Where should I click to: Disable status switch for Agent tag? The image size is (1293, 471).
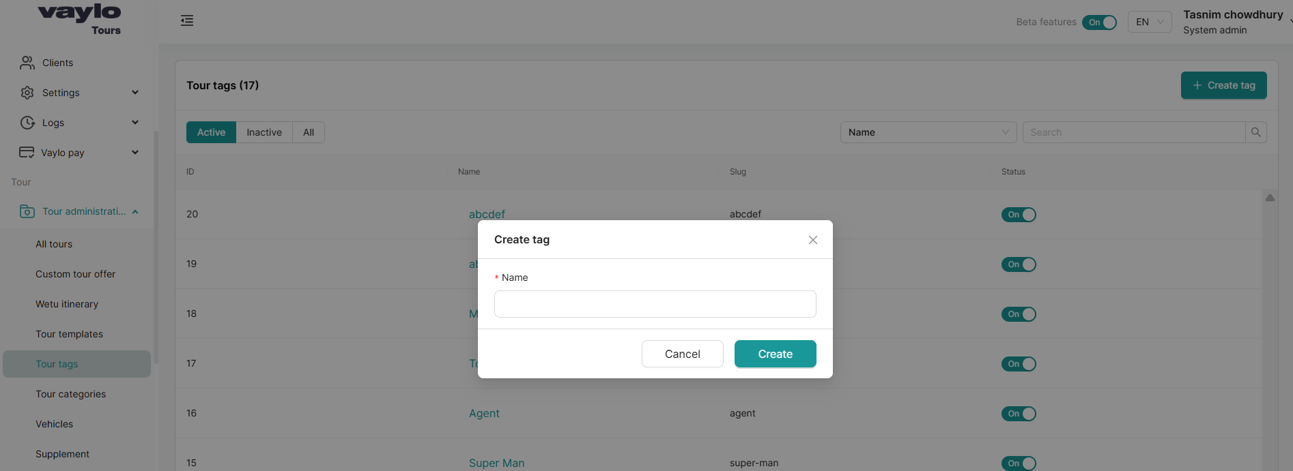1018,414
